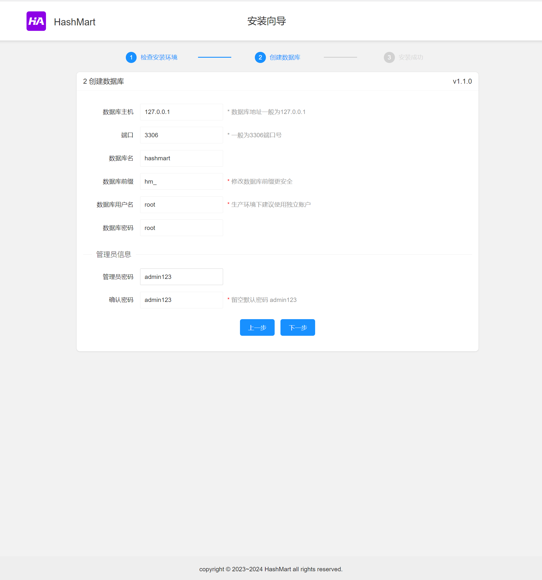Click the HashMart brand name
The height and width of the screenshot is (580, 542).
click(x=75, y=22)
